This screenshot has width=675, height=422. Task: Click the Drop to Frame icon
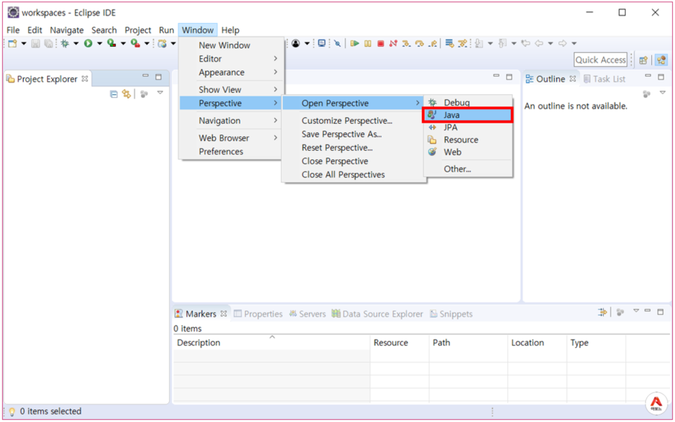point(449,43)
